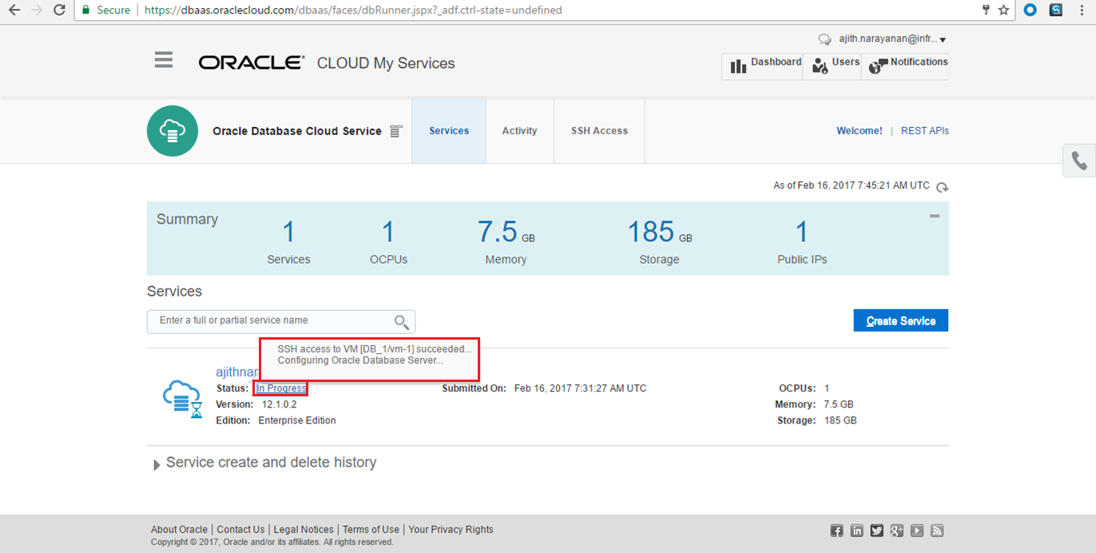
Task: Open Oracle's Google+ icon
Action: [897, 531]
